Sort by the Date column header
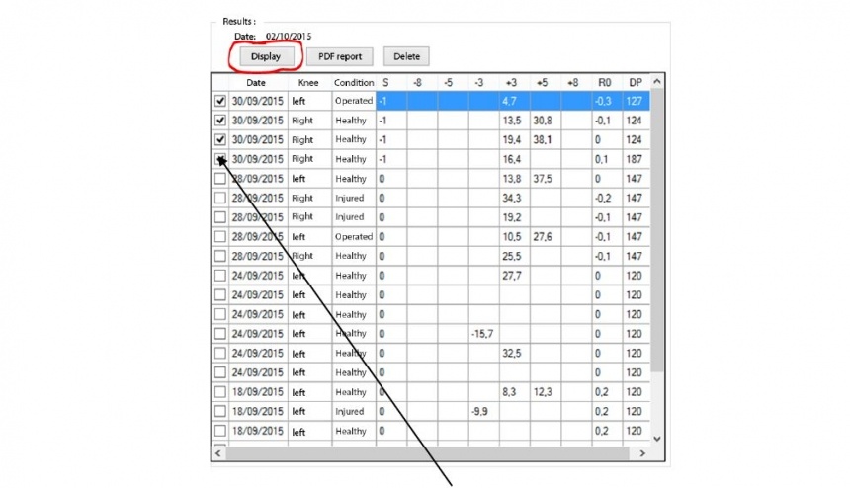This screenshot has width=850, height=488. click(256, 82)
